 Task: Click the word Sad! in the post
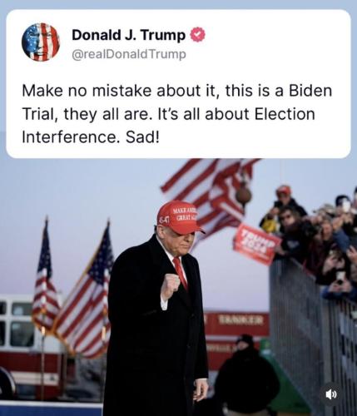(142, 137)
